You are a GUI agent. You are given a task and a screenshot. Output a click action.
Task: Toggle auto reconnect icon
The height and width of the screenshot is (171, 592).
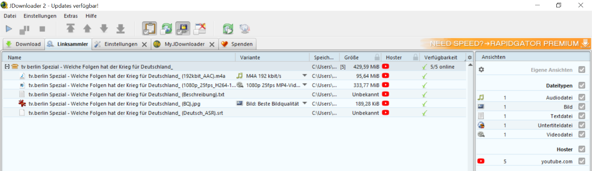pyautogui.click(x=166, y=29)
